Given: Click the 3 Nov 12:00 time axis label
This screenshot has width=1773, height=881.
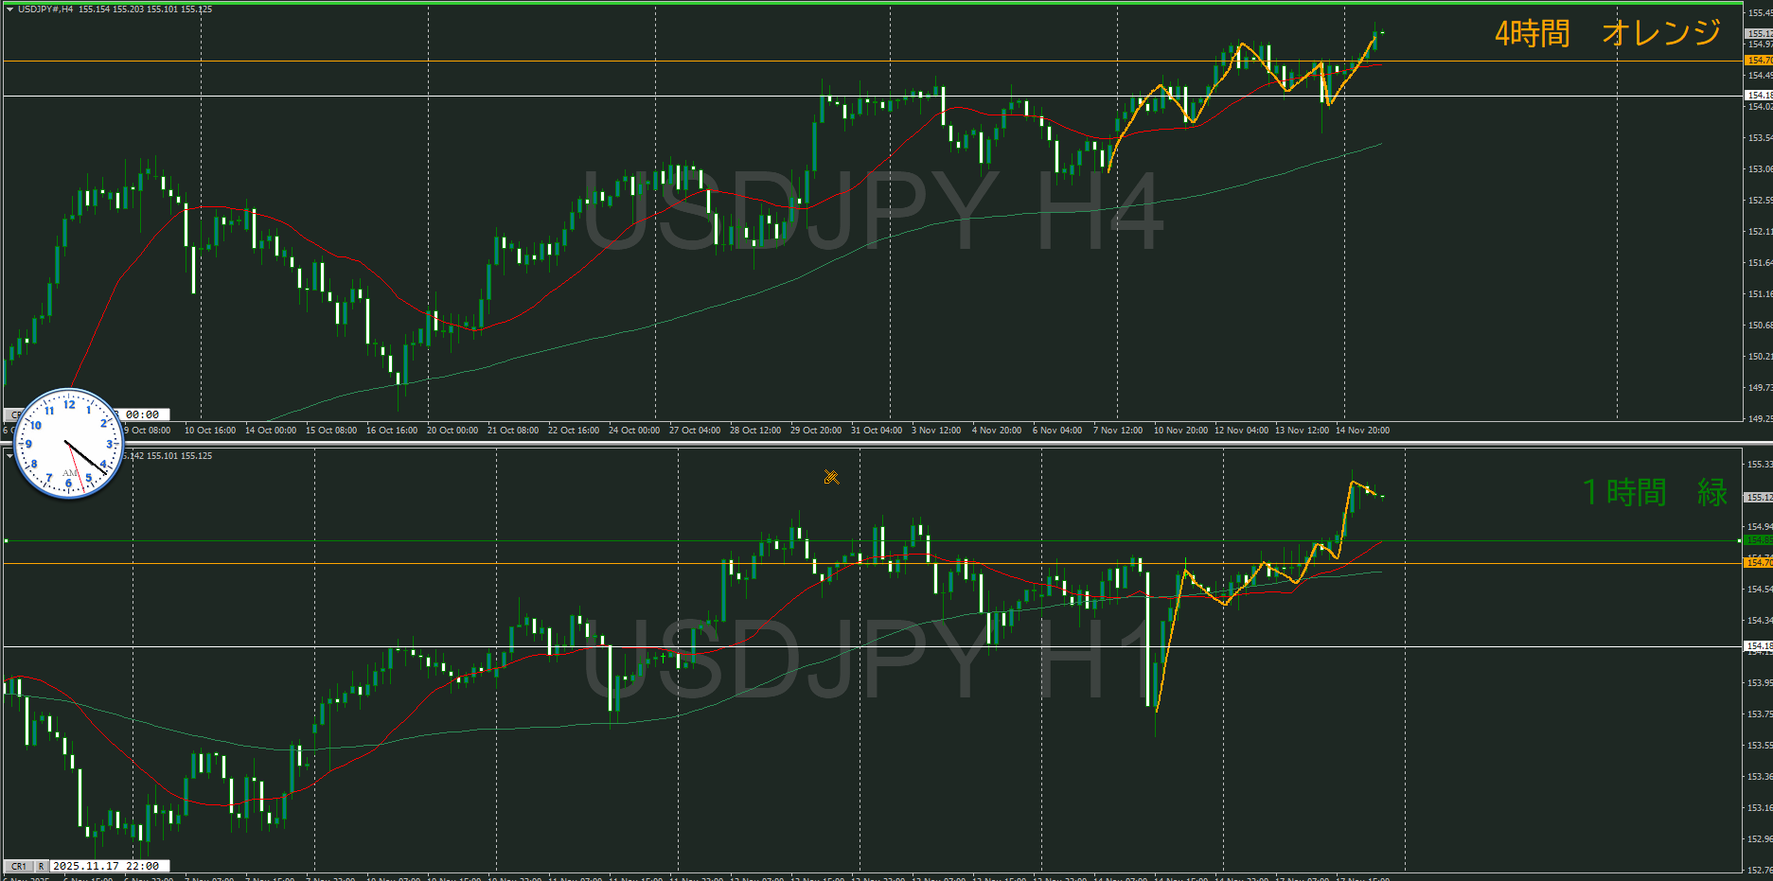Looking at the screenshot, I should (x=935, y=431).
